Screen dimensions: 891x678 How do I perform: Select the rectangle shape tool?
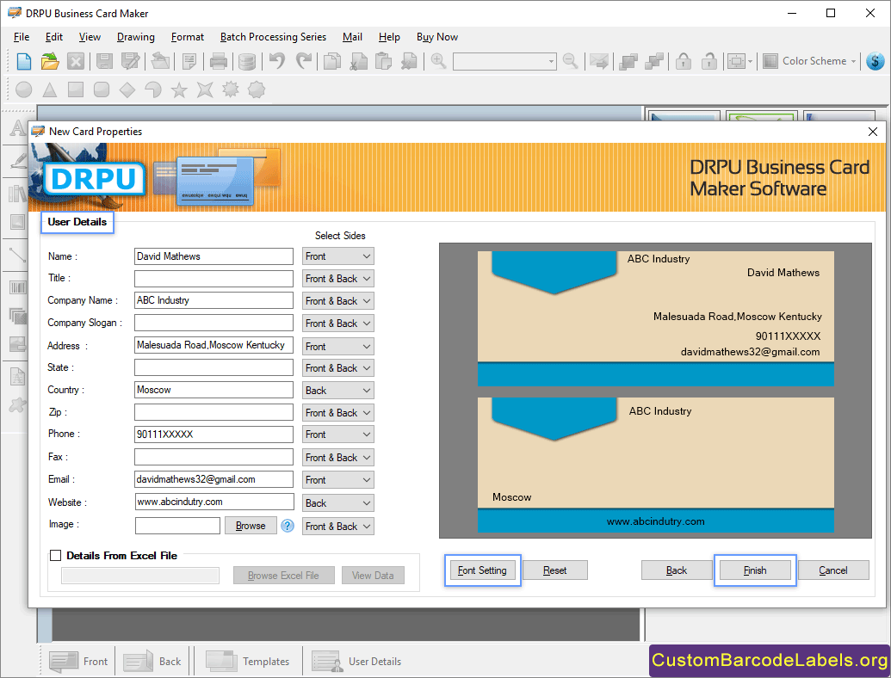(76, 89)
